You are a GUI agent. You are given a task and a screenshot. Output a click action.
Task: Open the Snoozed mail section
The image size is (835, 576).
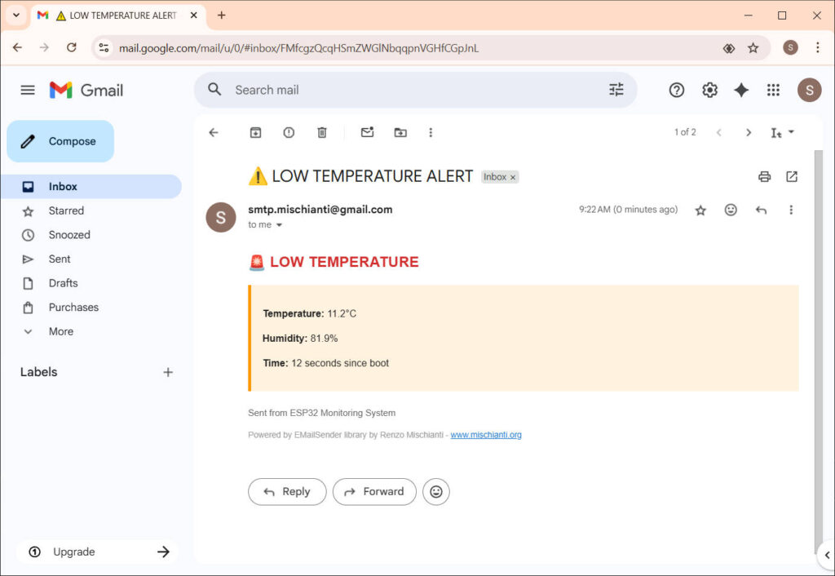pos(71,235)
